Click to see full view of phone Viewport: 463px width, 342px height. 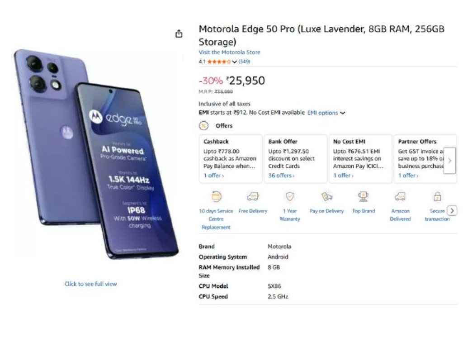coord(90,283)
